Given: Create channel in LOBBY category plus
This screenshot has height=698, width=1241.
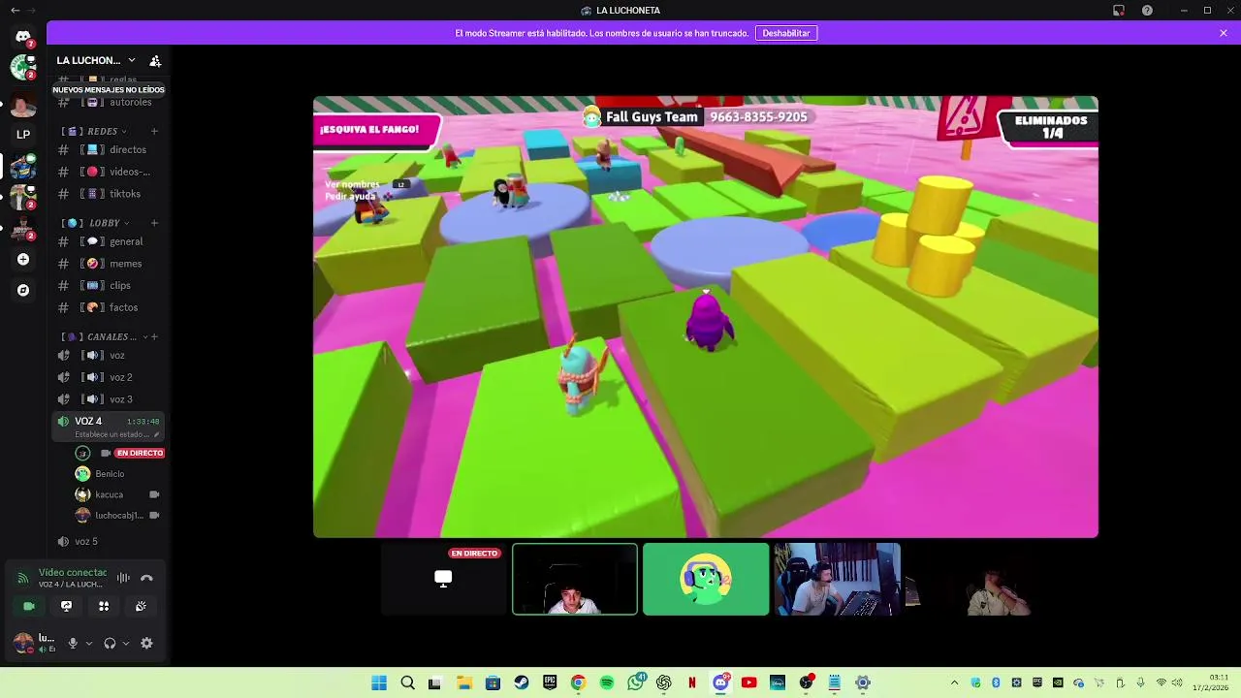Looking at the screenshot, I should pyautogui.click(x=154, y=223).
